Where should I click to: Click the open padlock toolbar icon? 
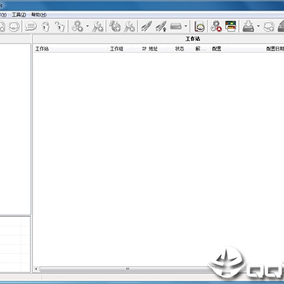(x=60, y=26)
